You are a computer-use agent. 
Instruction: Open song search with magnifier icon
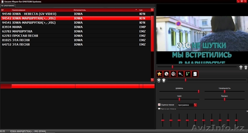pyautogui.click(x=181, y=74)
